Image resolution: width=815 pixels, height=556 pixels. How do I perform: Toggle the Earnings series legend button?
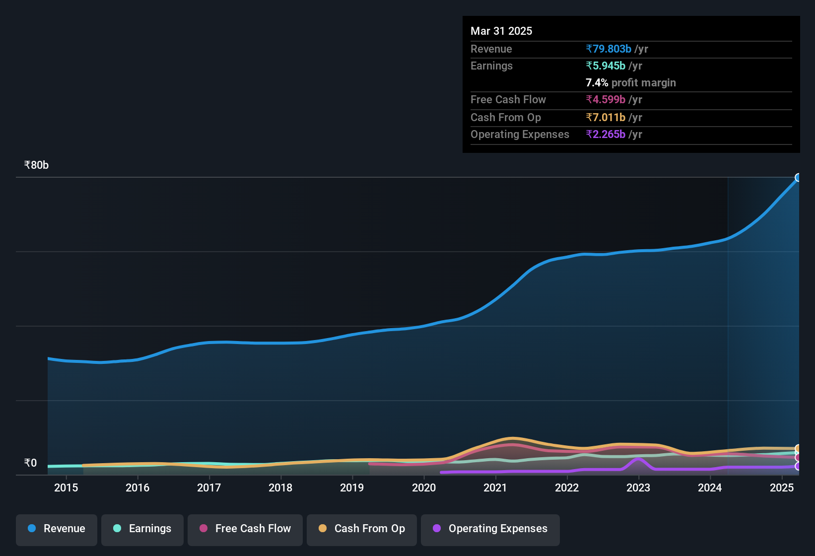142,529
